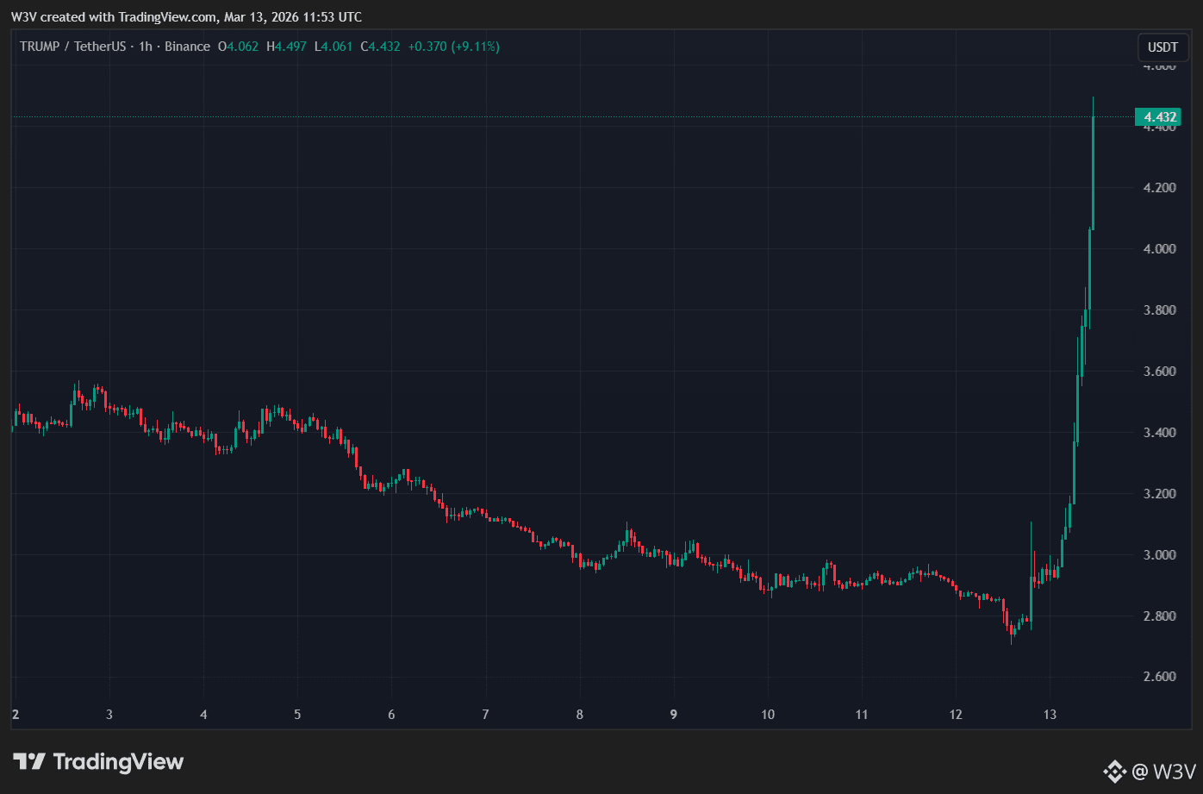
Task: Click the +0.370 (+9.11%) change text
Action: (x=454, y=47)
